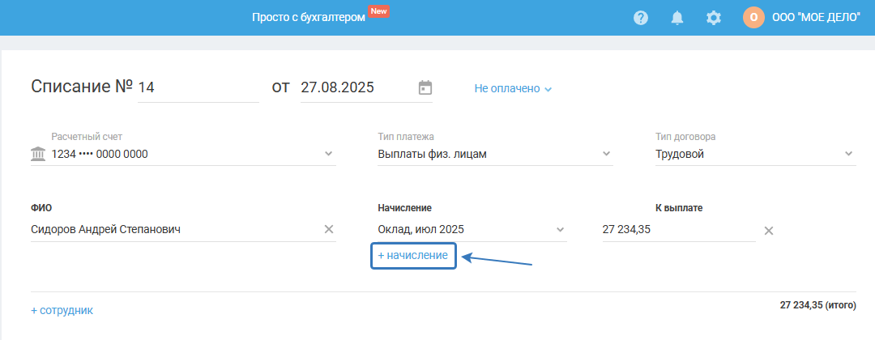Image resolution: width=875 pixels, height=340 pixels.
Task: Open the Тип договора dropdown
Action: [848, 154]
